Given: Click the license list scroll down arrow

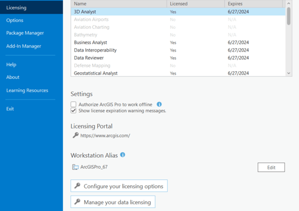Looking at the screenshot, I should 289,73.
